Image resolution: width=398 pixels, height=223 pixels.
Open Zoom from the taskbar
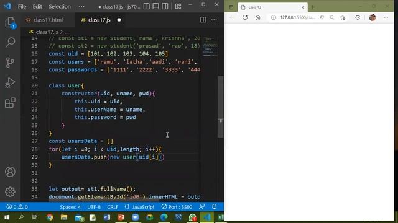pos(136,217)
